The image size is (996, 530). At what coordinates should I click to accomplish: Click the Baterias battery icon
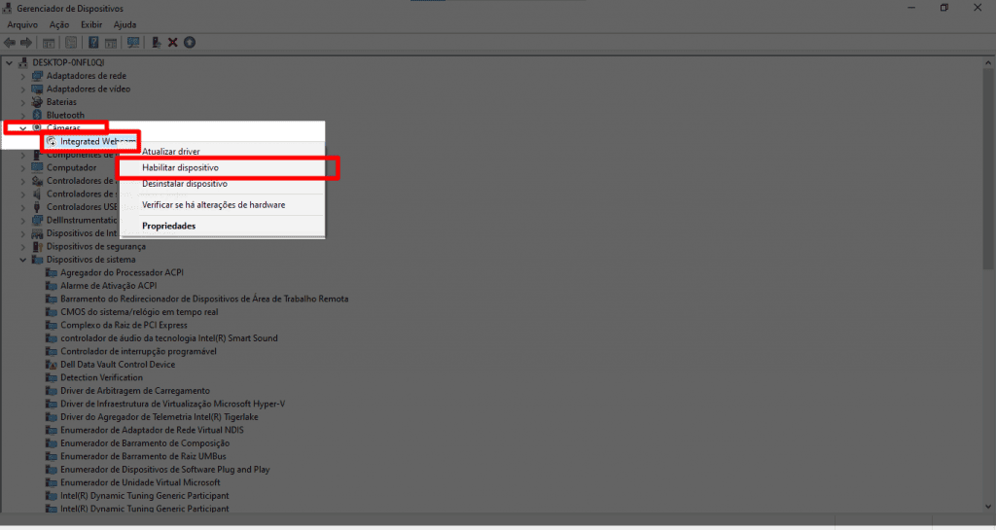[x=38, y=102]
